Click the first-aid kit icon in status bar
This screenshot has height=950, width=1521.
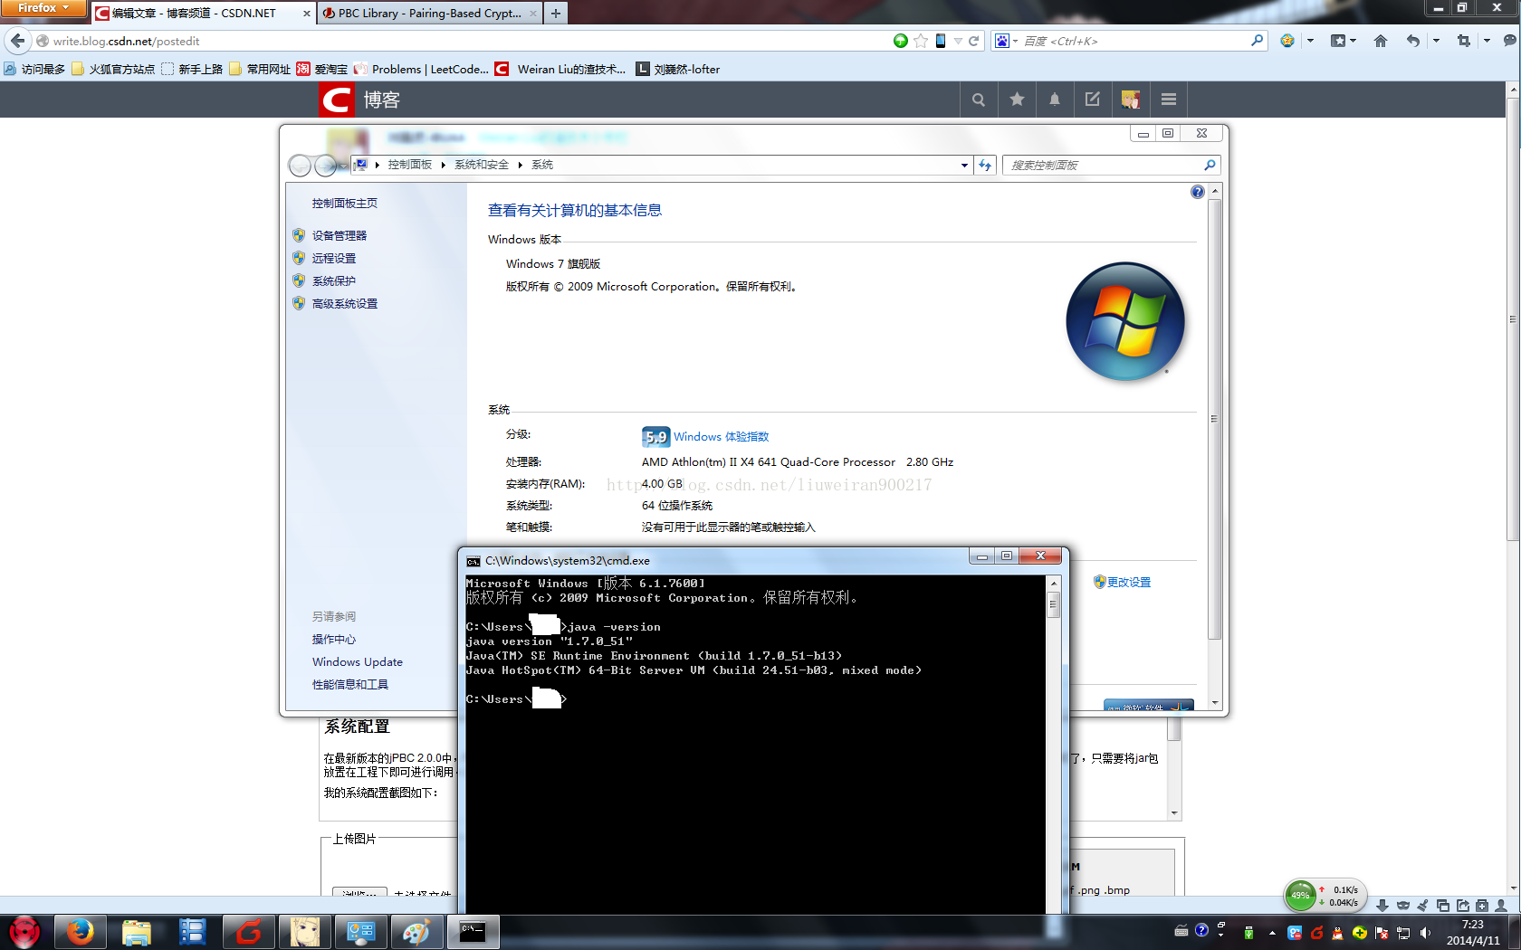coord(1482,905)
